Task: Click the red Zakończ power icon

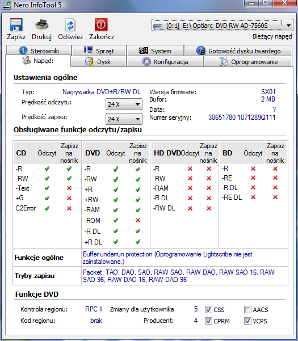Action: click(101, 24)
